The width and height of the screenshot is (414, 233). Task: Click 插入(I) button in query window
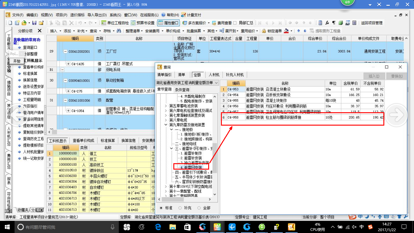click(x=374, y=76)
